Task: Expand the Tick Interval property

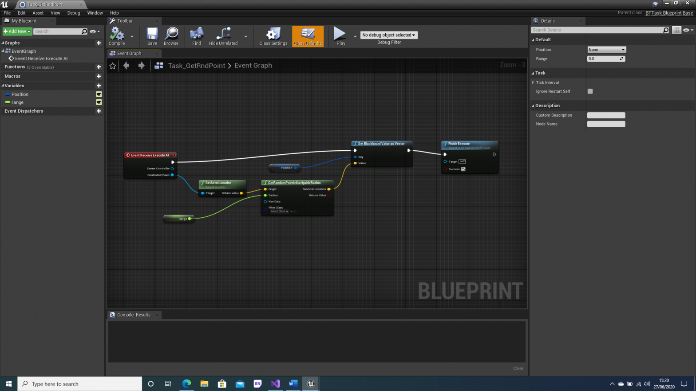Action: tap(533, 82)
